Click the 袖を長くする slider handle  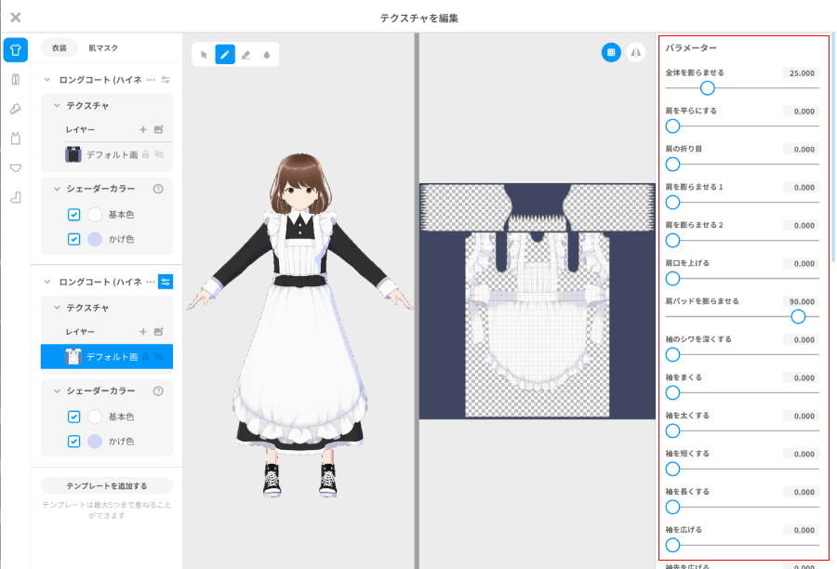(672, 507)
